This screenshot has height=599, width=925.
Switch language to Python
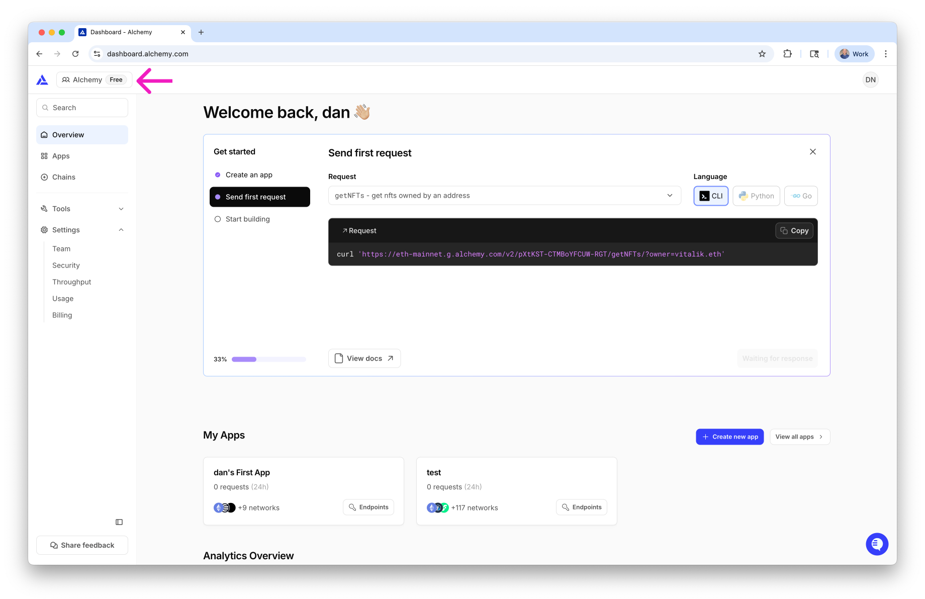click(x=756, y=196)
